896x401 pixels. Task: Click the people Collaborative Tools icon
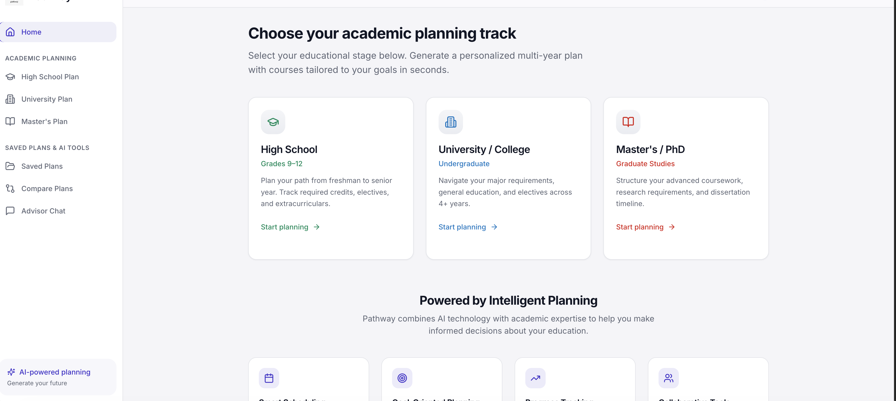668,378
